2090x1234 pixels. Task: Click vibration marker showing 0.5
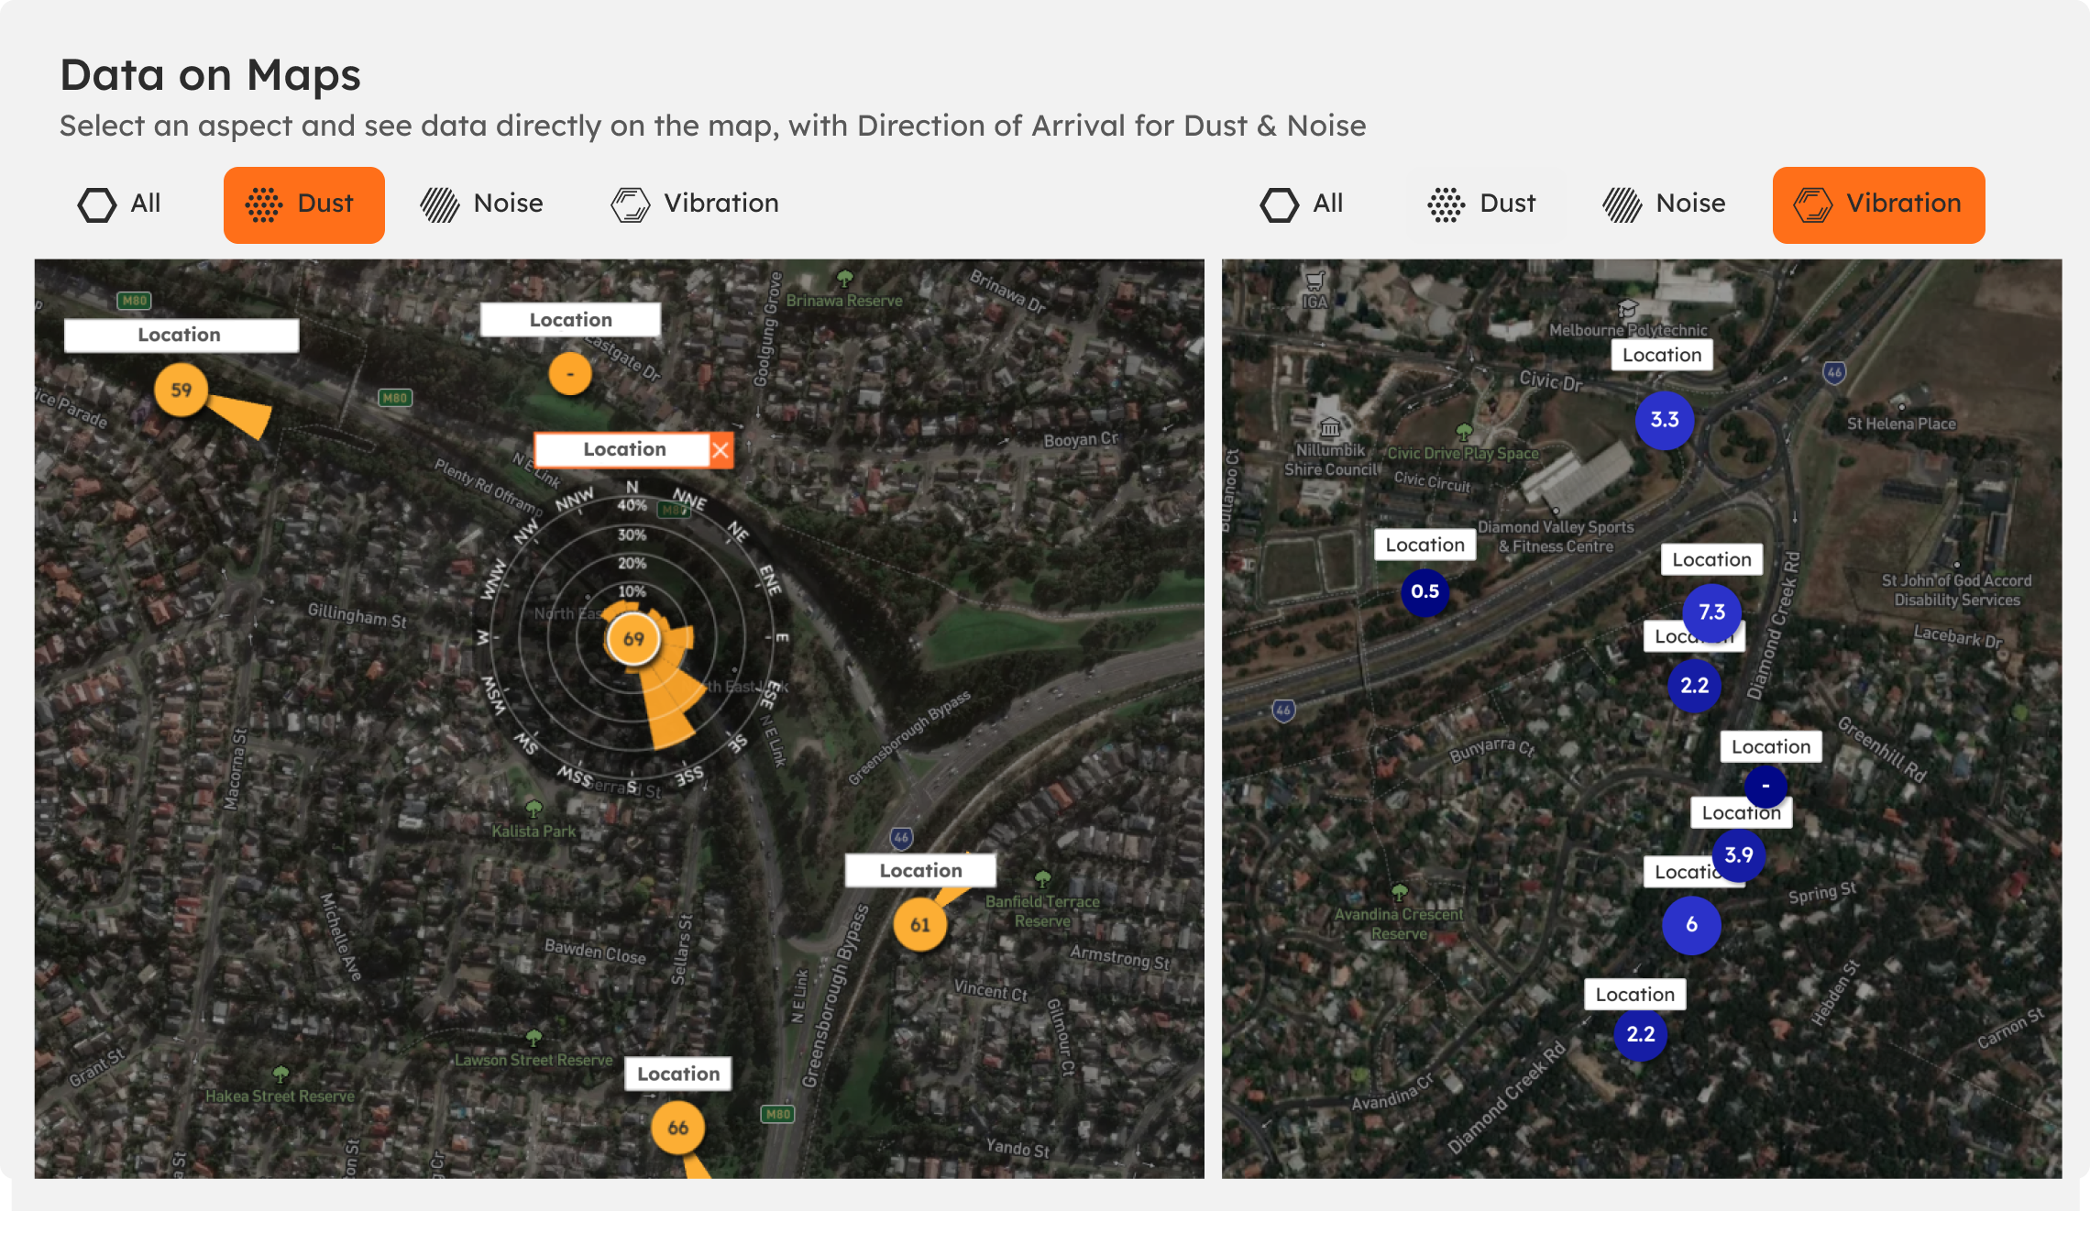pyautogui.click(x=1424, y=591)
